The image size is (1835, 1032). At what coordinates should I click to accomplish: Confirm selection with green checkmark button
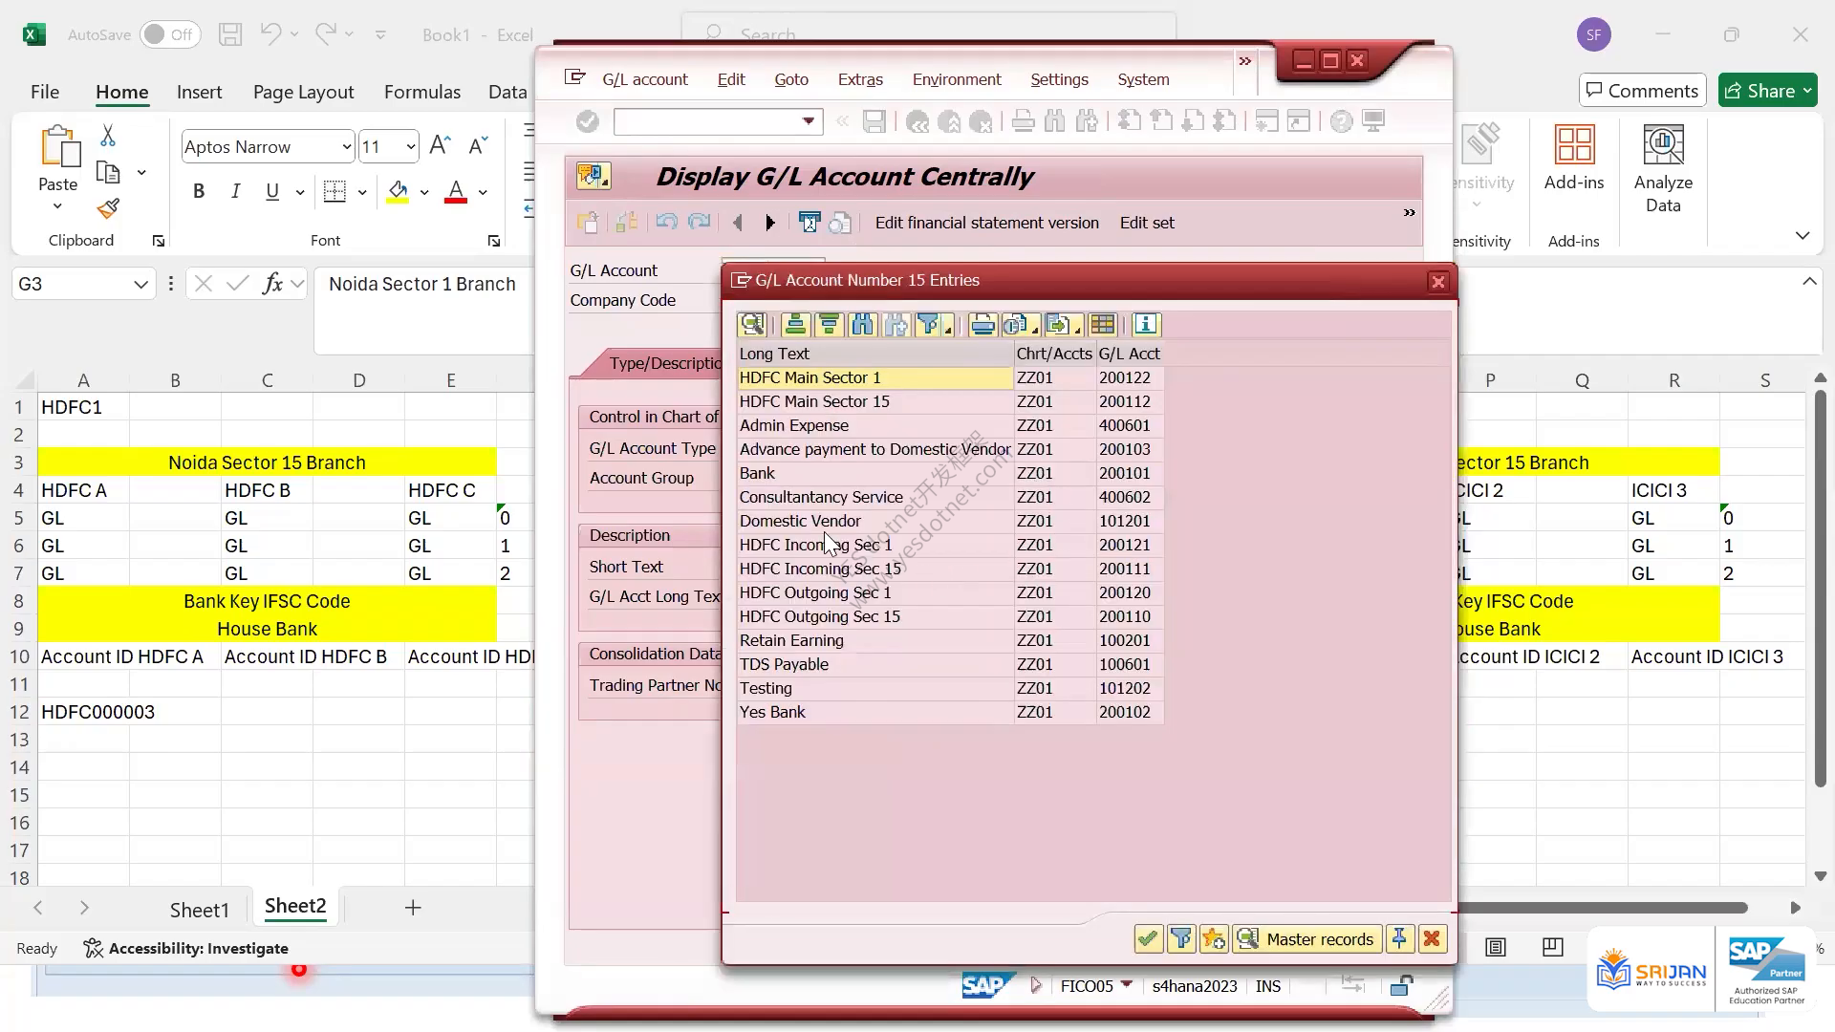tap(1148, 939)
